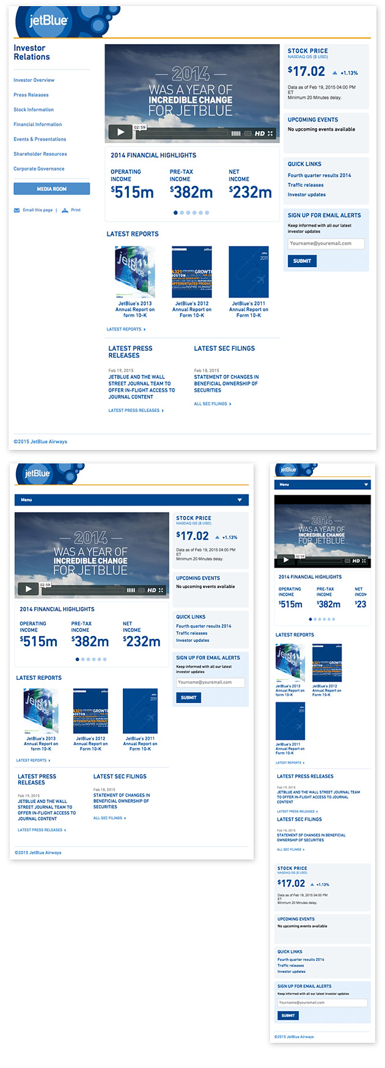Enter fullscreen on the mobile layout video
The width and height of the screenshot is (385, 1068).
365,561
